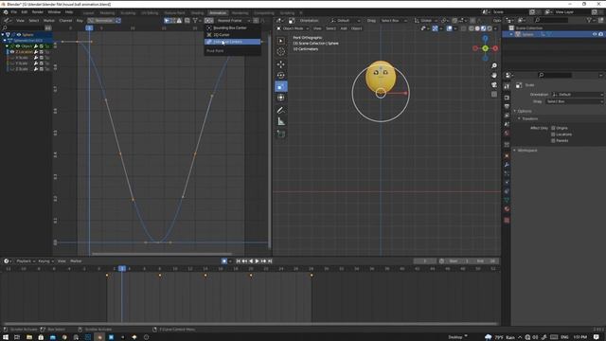Viewport: 606px width, 341px height.
Task: Click the viewport zoom magnifier icon
Action: pos(494,65)
